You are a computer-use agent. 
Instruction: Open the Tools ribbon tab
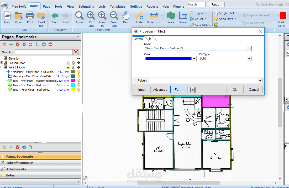tap(59, 7)
